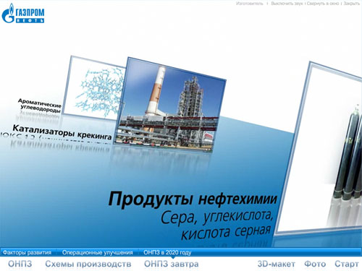
Task: Mute sound via 'Выключить звук'
Action: pyautogui.click(x=287, y=4)
